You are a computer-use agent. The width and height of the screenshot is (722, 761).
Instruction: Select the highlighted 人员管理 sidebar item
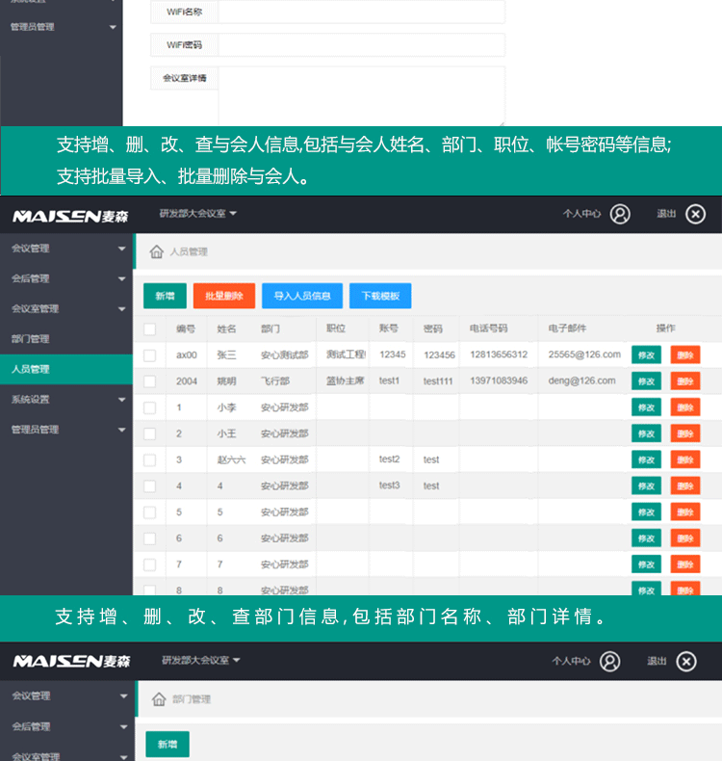click(x=31, y=369)
